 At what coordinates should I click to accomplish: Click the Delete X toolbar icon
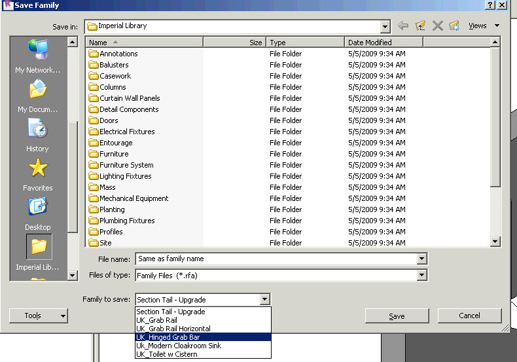click(438, 26)
